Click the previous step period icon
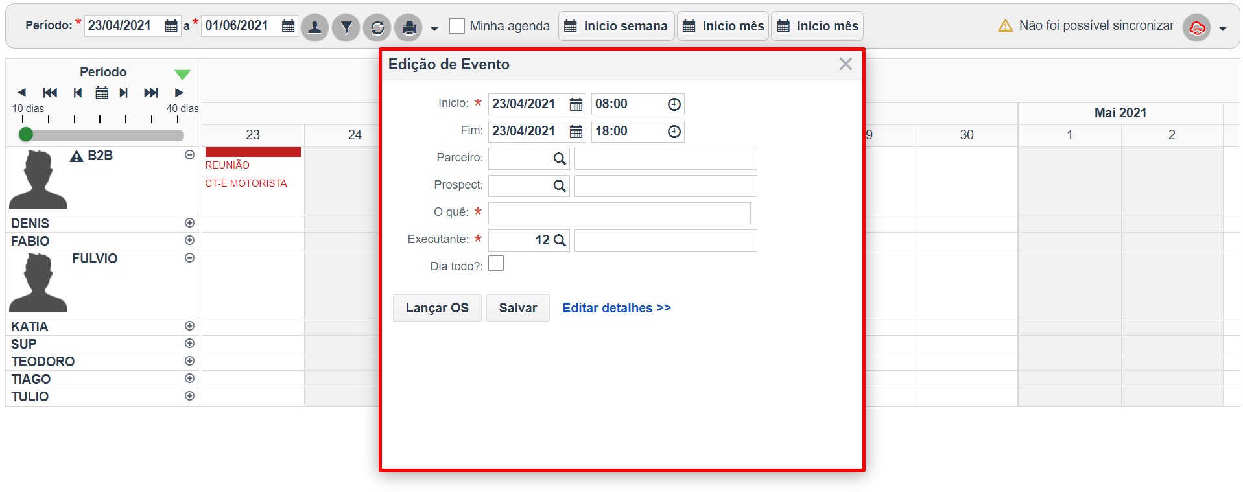This screenshot has width=1243, height=492. click(x=78, y=93)
